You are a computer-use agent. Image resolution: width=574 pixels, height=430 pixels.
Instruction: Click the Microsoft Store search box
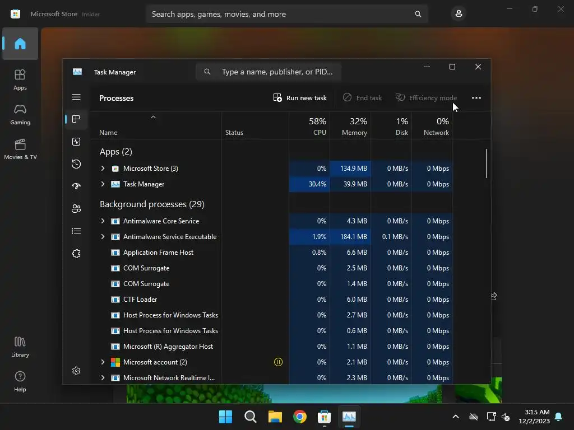[286, 14]
